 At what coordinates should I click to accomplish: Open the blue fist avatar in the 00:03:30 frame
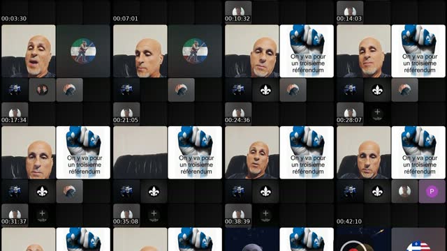[x=15, y=90]
